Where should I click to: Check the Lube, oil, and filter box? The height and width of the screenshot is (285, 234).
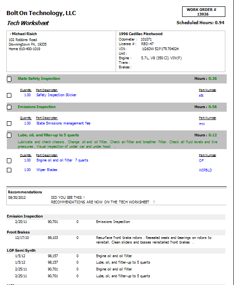[x=9, y=135]
